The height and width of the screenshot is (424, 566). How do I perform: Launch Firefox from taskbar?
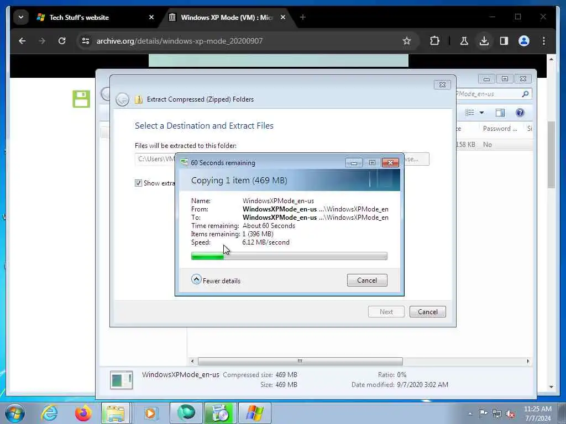point(83,413)
